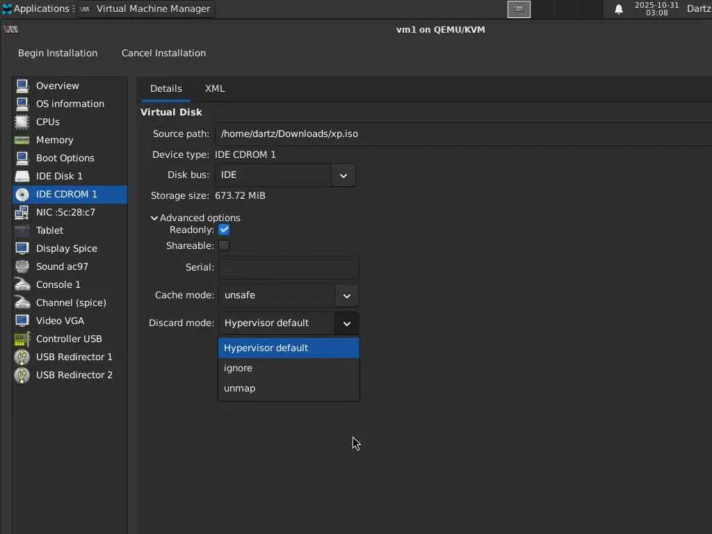
Task: Open the Disk bus dropdown
Action: pos(285,175)
